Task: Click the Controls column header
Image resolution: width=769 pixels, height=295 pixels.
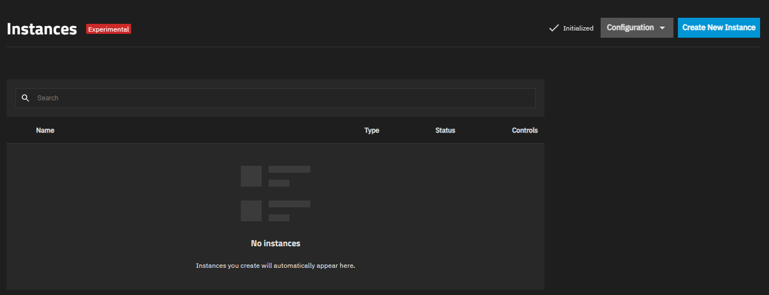Action: (x=525, y=130)
